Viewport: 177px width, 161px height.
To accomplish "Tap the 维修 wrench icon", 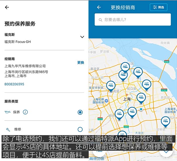I will point(8,129).
